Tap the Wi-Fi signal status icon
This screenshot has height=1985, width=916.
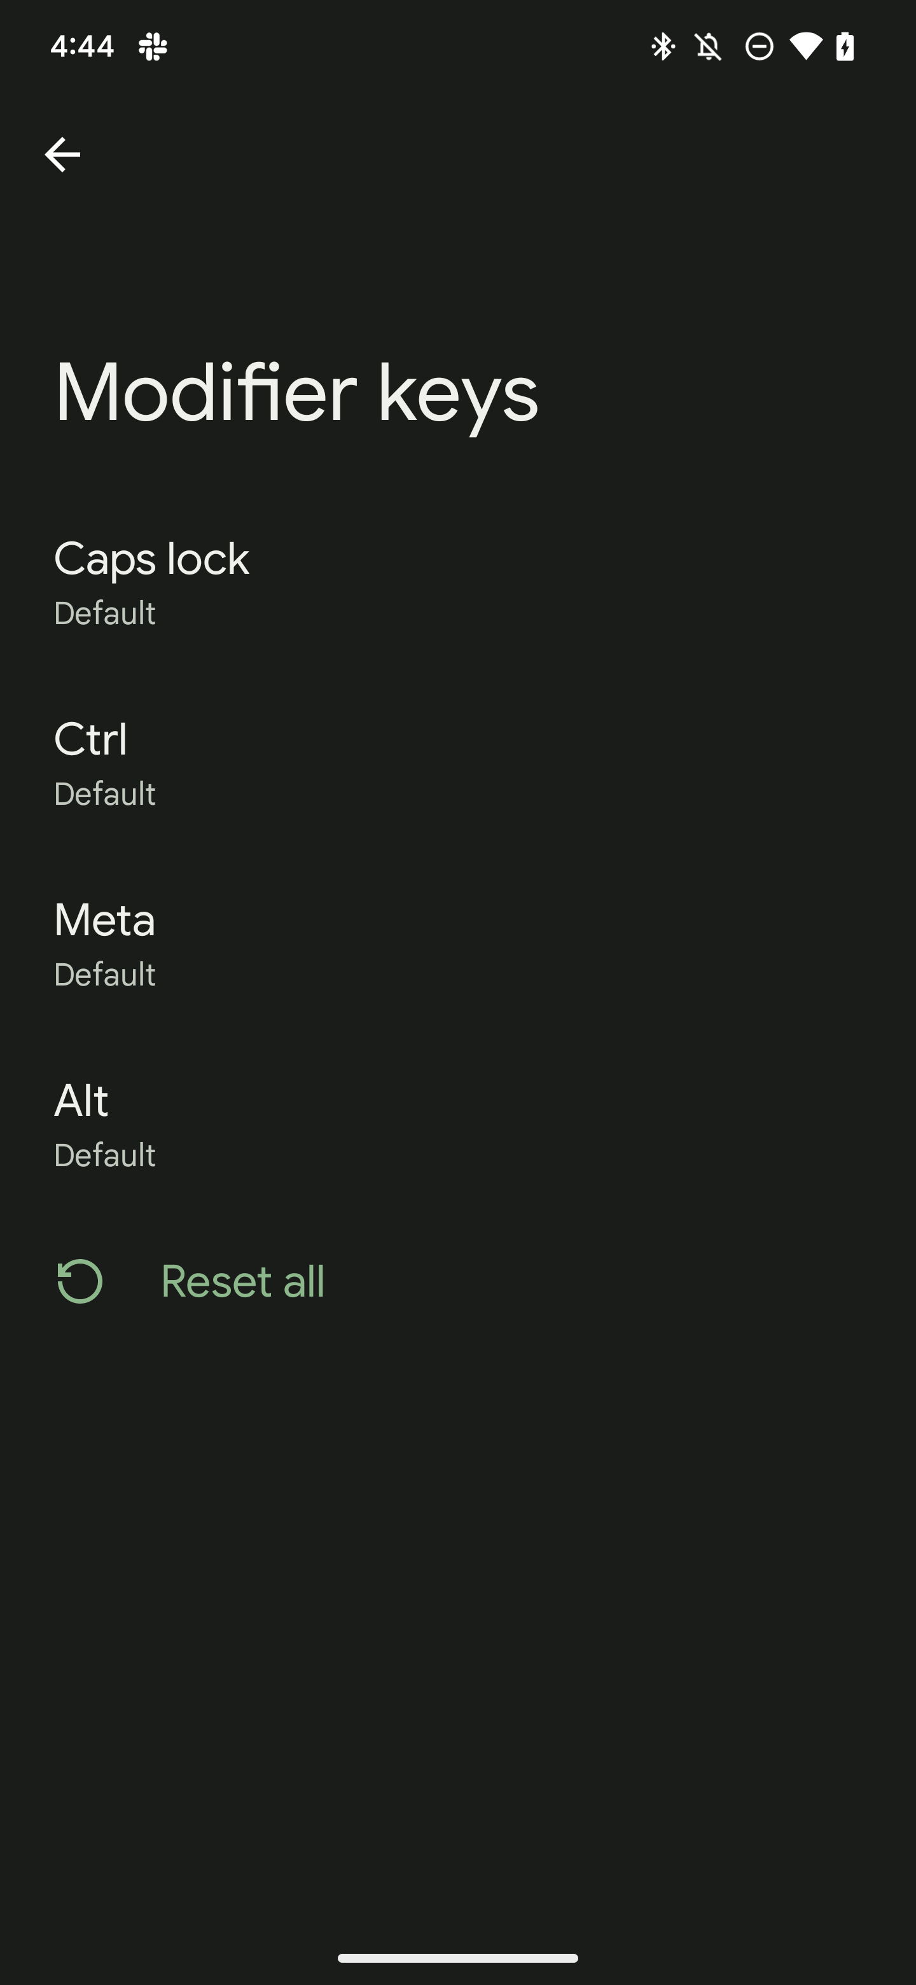(805, 46)
